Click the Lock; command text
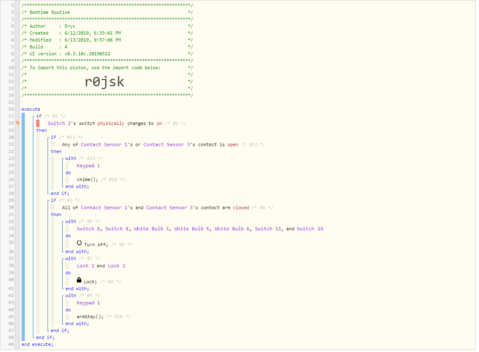 click(x=90, y=282)
